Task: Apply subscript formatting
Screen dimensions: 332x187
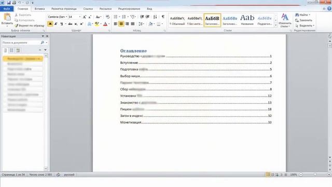Action: pos(76,24)
